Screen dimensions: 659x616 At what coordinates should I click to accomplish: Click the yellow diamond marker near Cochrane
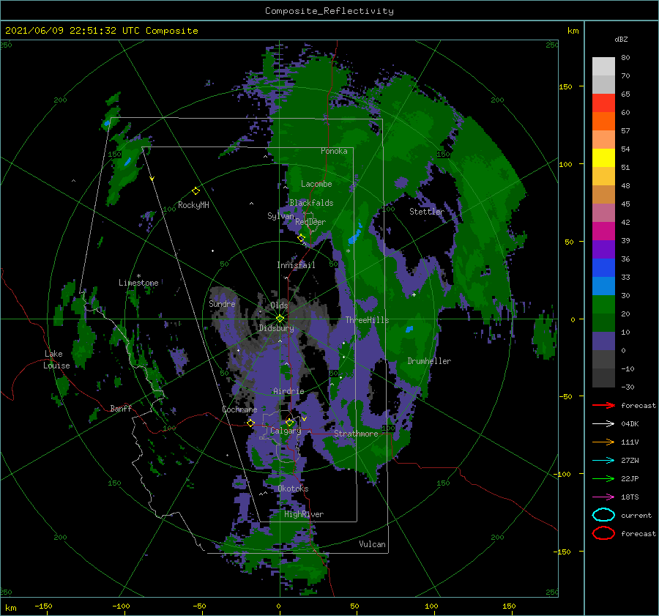pos(250,423)
